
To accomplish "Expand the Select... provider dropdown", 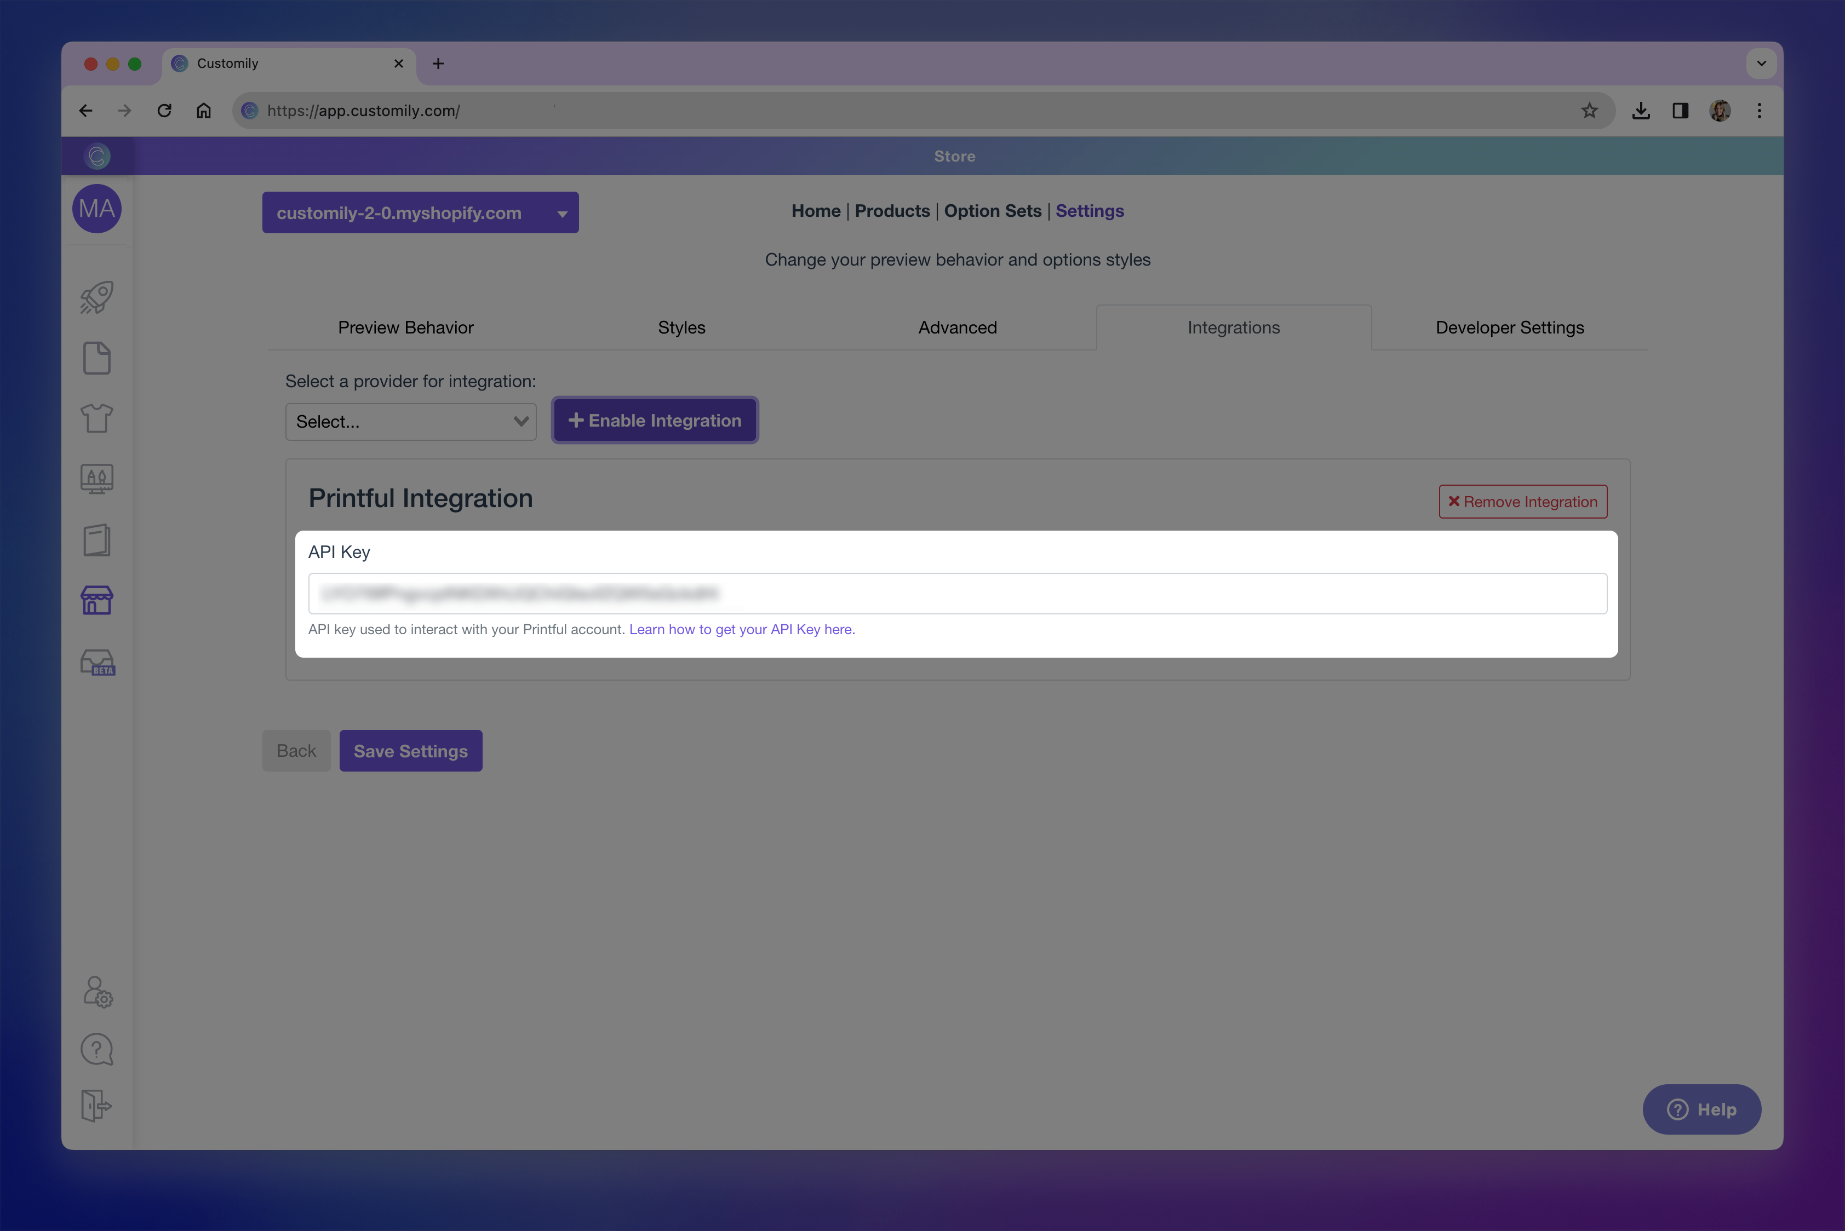I will tap(411, 422).
